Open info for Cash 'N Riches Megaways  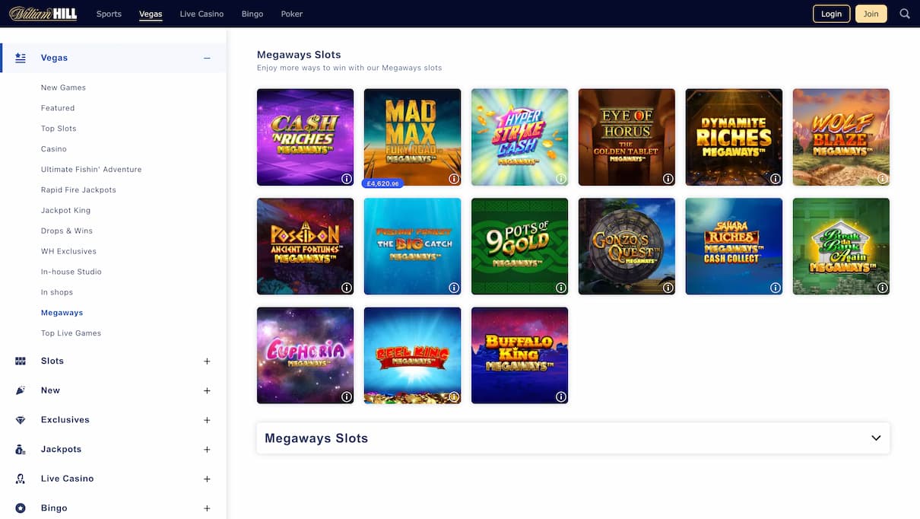tap(347, 179)
